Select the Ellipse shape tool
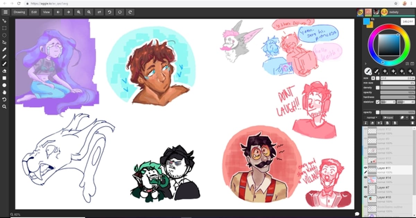Viewport: 416px width, 218px height. pos(5,85)
